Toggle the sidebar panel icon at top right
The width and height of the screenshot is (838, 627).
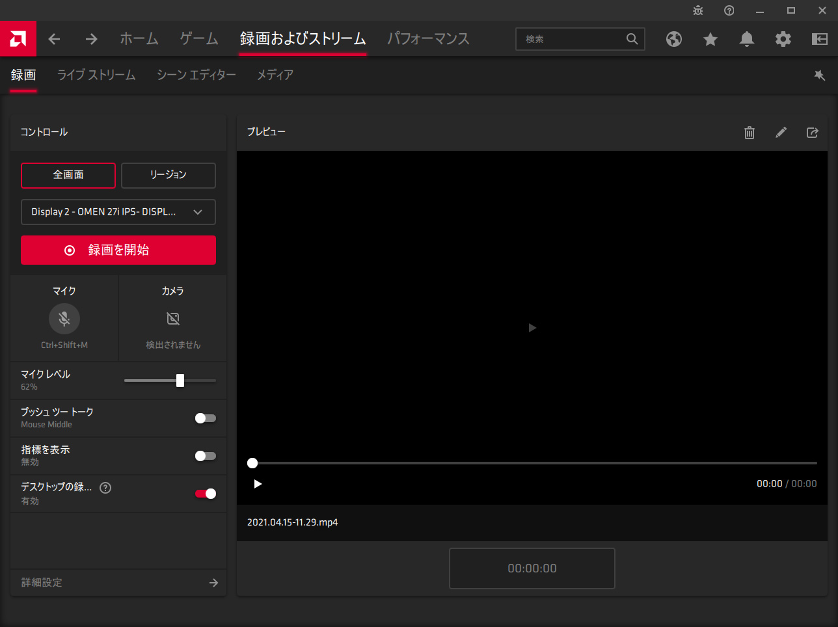820,39
